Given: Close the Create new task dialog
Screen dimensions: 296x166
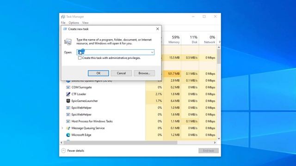Looking at the screenshot, I should tap(157, 29).
